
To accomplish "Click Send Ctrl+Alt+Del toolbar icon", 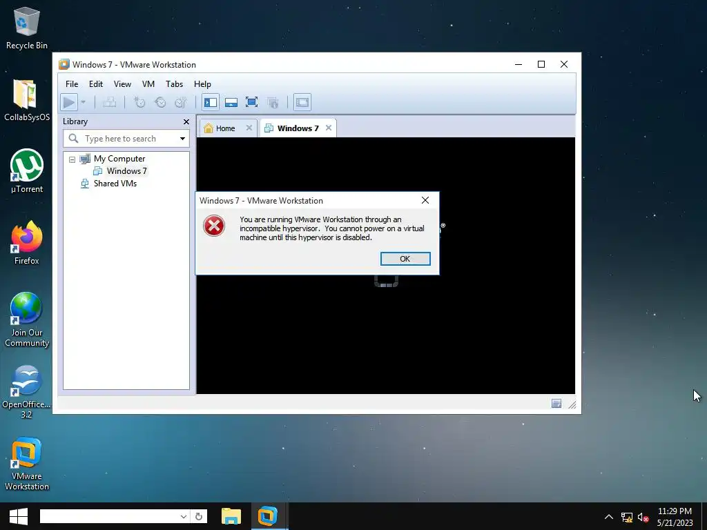I will coord(110,102).
